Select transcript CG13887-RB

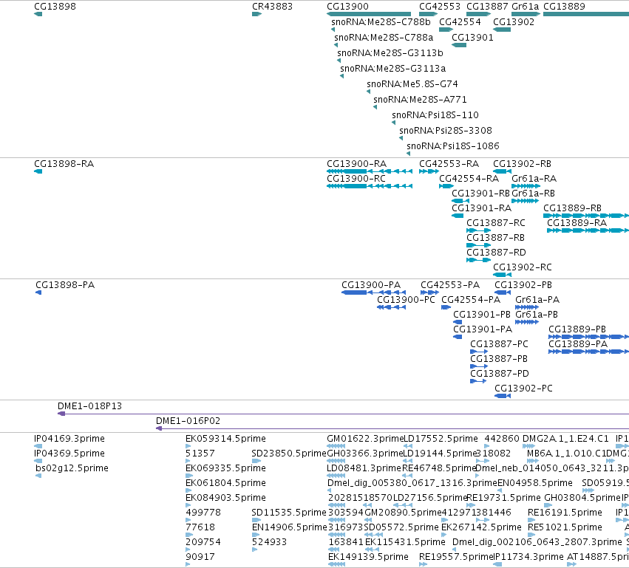click(495, 238)
